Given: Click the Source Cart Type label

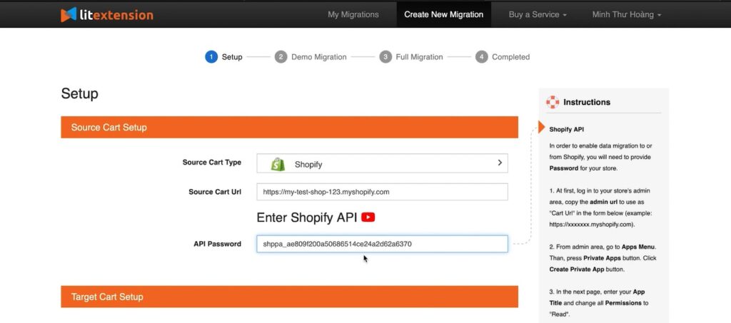Looking at the screenshot, I should 211,163.
